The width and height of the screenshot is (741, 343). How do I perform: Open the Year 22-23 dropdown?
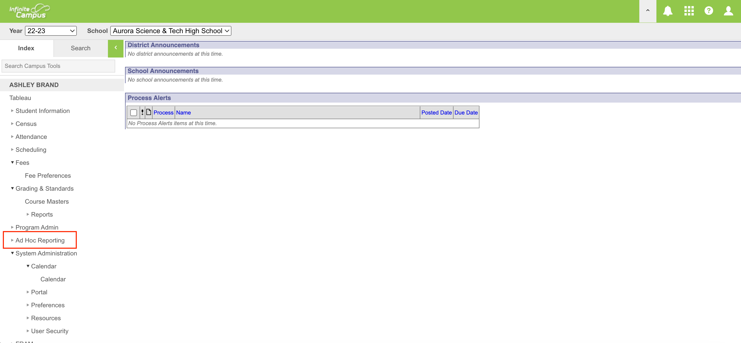click(51, 31)
